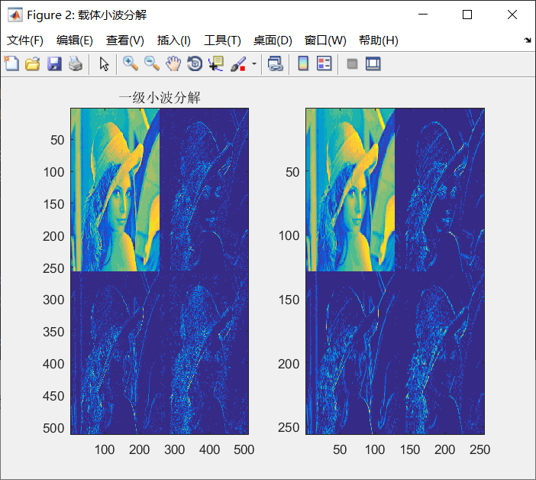
Task: Open the 文件(F) menu
Action: tap(25, 41)
